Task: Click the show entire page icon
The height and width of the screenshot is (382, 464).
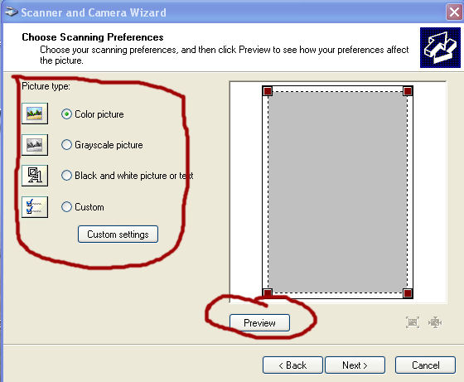Action: tap(435, 322)
